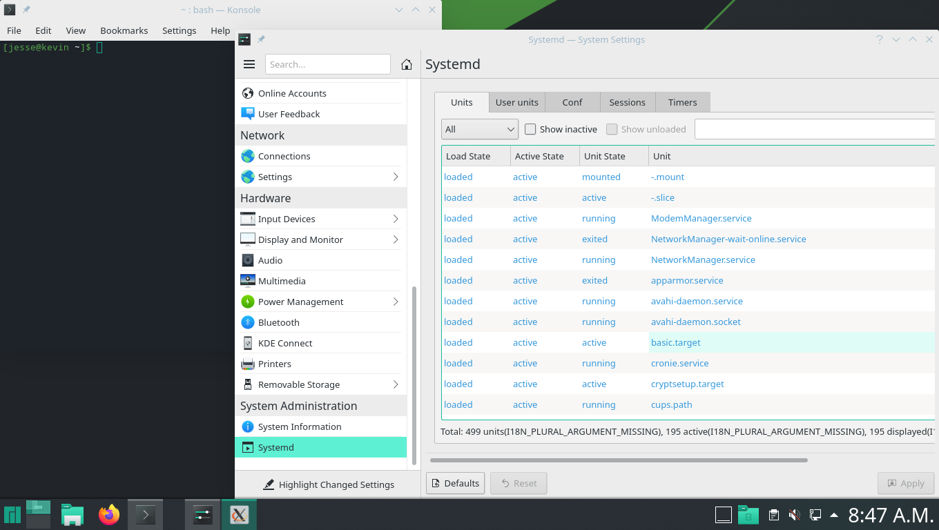
Task: Click the muted volume icon in the tray
Action: click(794, 514)
